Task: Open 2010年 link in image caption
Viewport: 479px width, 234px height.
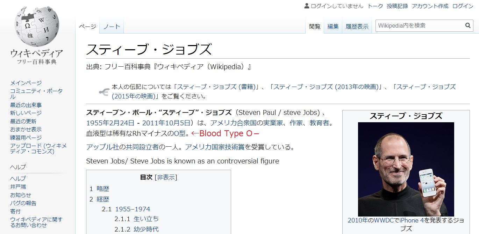Action: coord(357,220)
